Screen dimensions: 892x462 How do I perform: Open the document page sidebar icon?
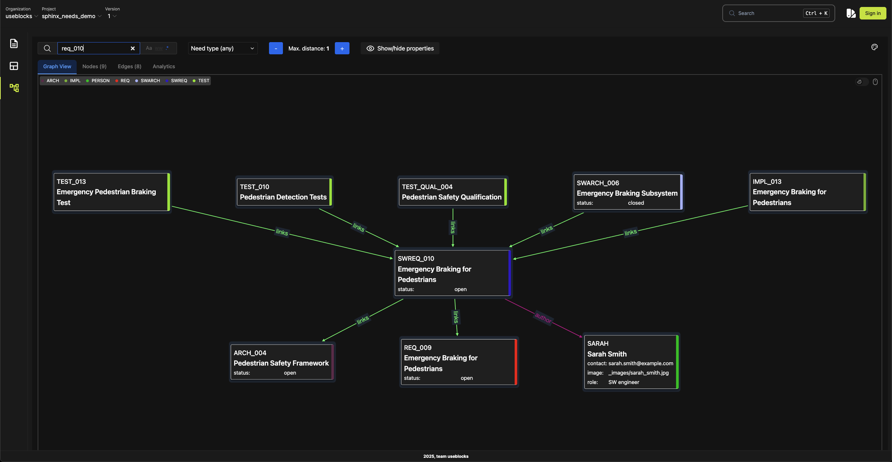pos(14,44)
